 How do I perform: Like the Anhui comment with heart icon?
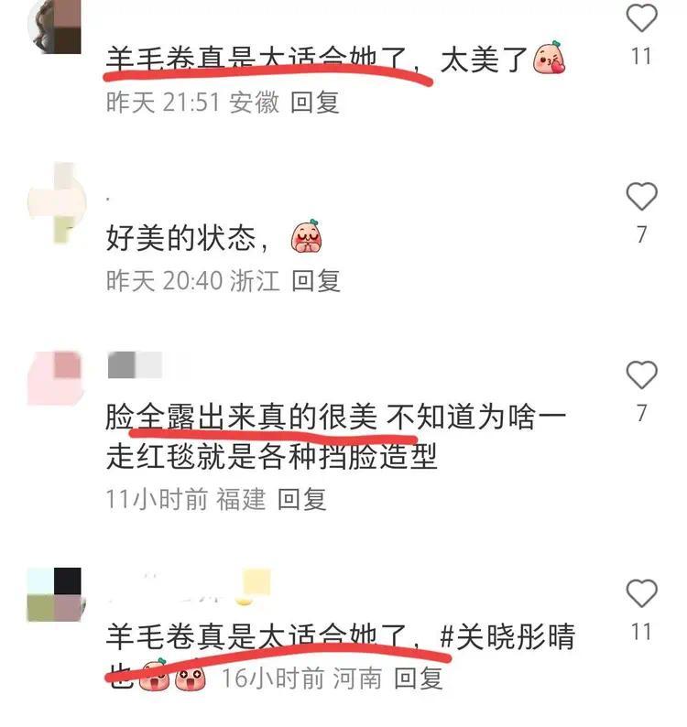(x=641, y=17)
